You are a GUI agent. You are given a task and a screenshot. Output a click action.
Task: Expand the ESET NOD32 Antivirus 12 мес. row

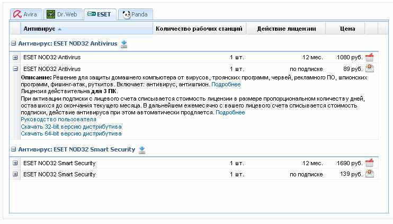coord(15,57)
